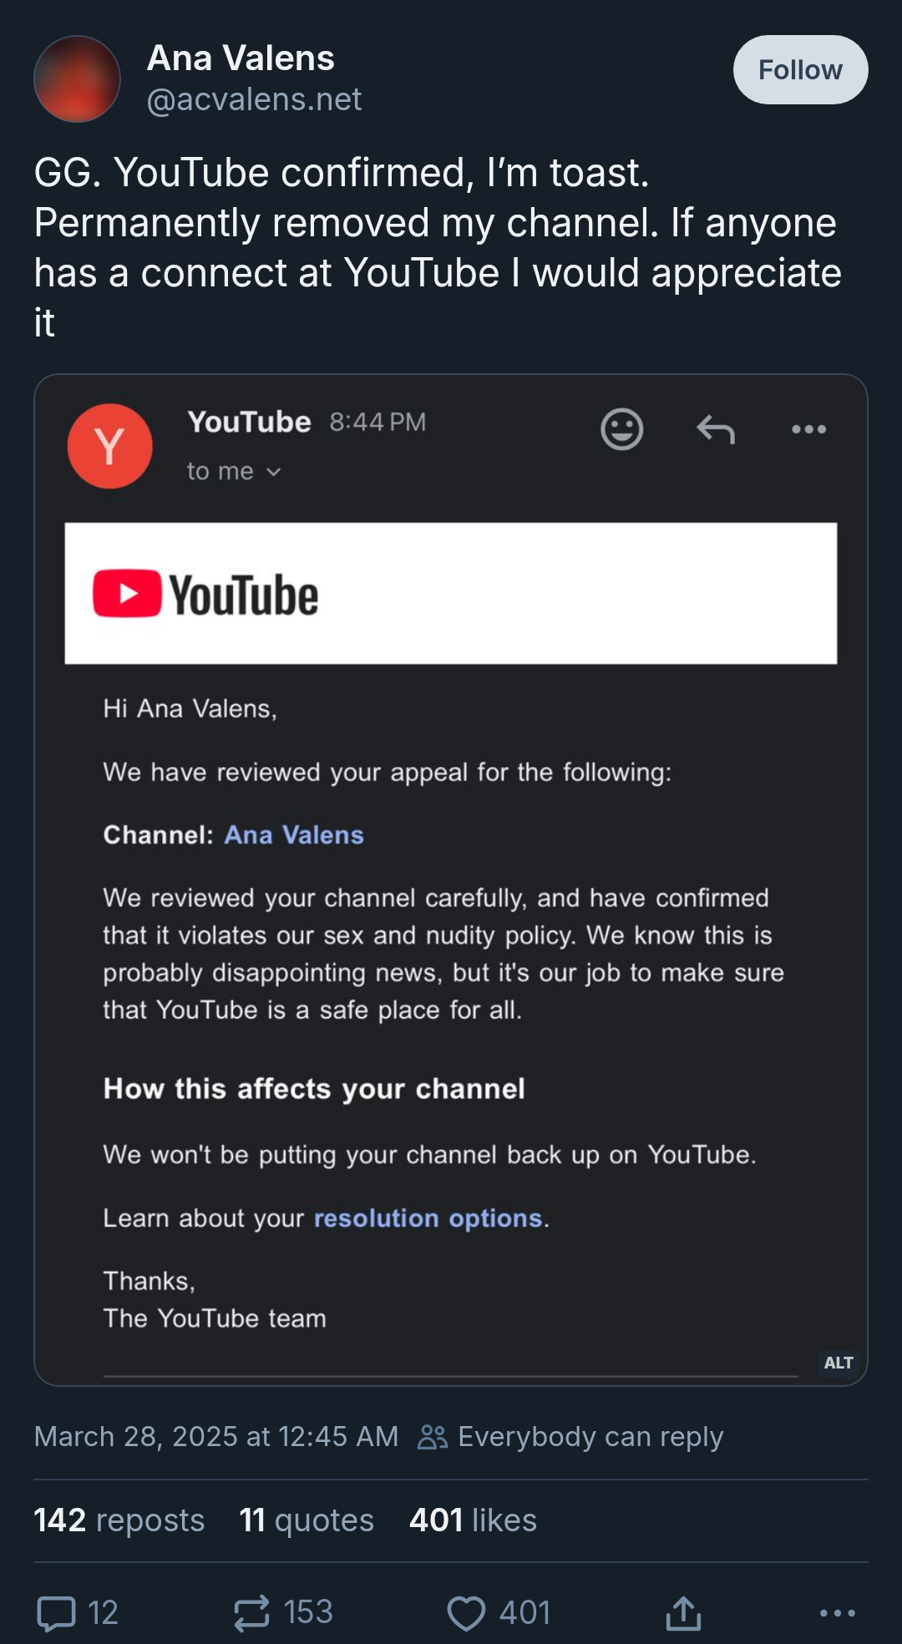Screen dimensions: 902x1644
Task: Repost using the repost arrows icon
Action: (252, 1613)
